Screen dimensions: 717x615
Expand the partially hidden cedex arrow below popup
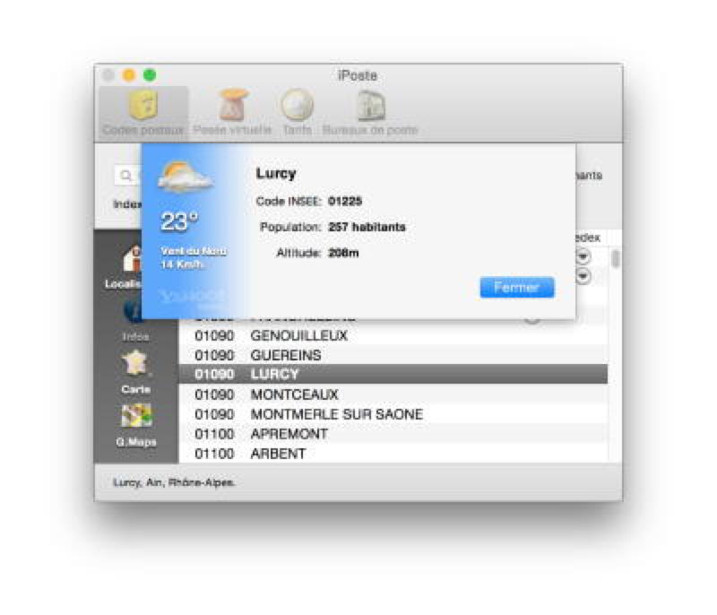[532, 319]
